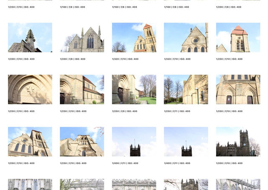Select '1/320 | f/10' caption under red-roofed tower with tree

point(125,59)
